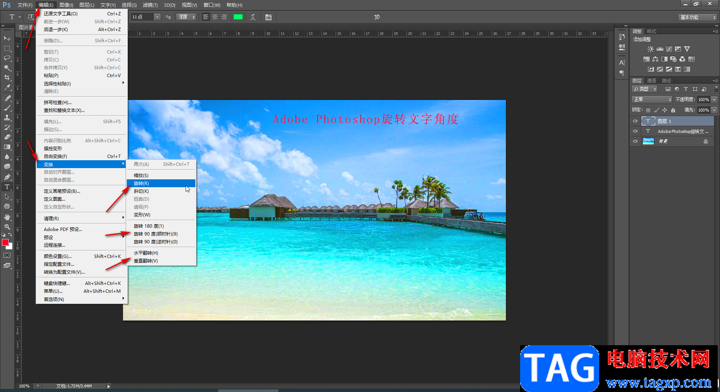Viewport: 720px width, 392px height.
Task: Open the character and paragraph panel toggle
Action: (268, 17)
